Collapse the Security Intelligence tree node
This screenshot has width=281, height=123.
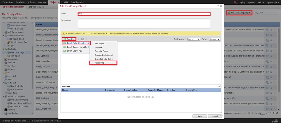coord(3,96)
